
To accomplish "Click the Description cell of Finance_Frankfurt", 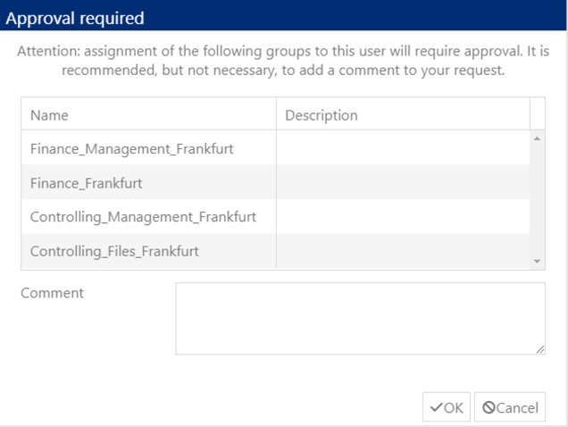I will (x=403, y=182).
